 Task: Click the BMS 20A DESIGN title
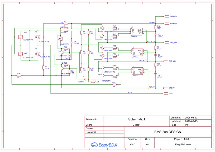tap(168, 132)
